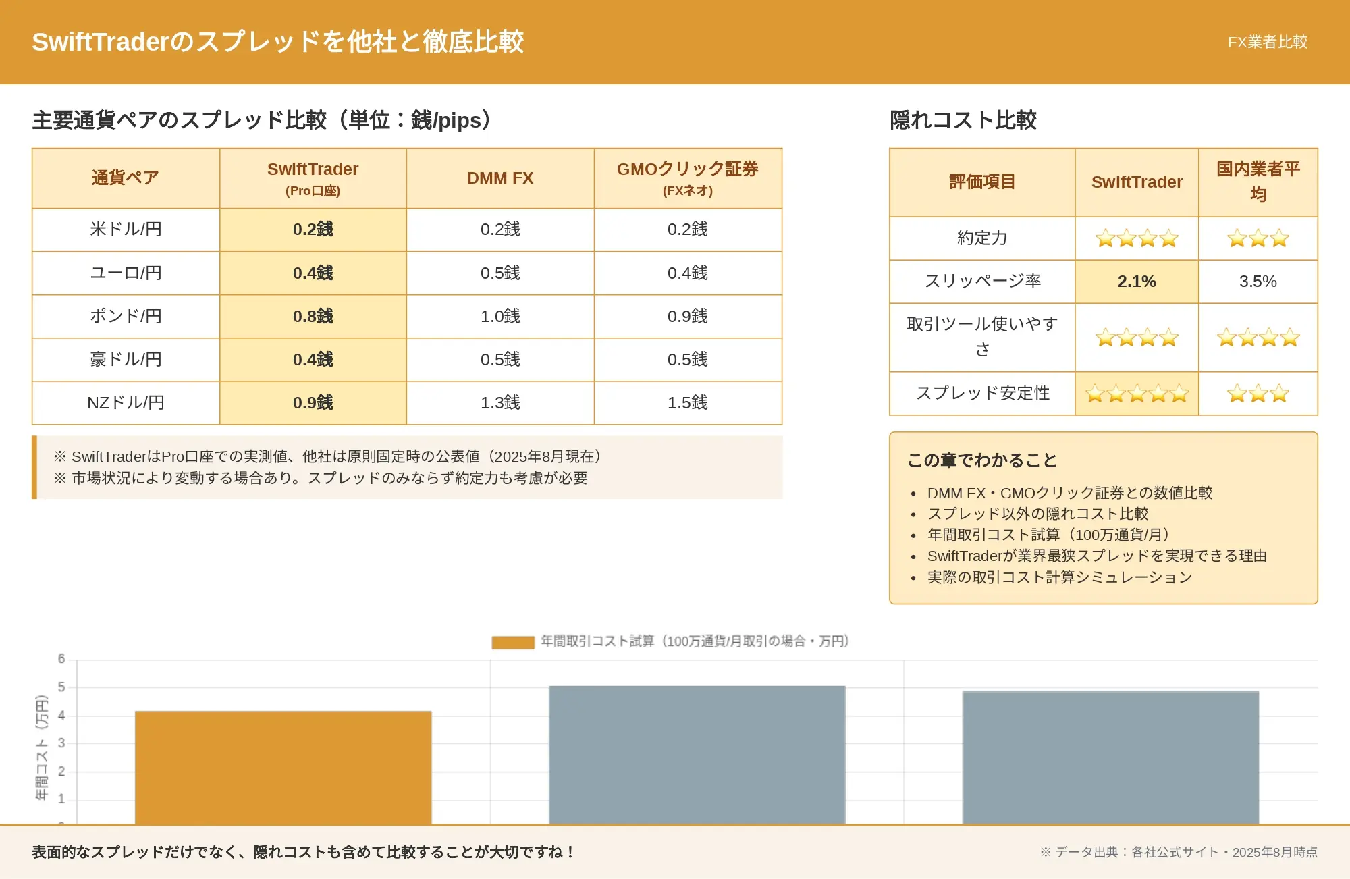Click SwiftTrader's 0.9銭 cell for NZドル/円
Screen dimensions: 1350x879
click(313, 402)
